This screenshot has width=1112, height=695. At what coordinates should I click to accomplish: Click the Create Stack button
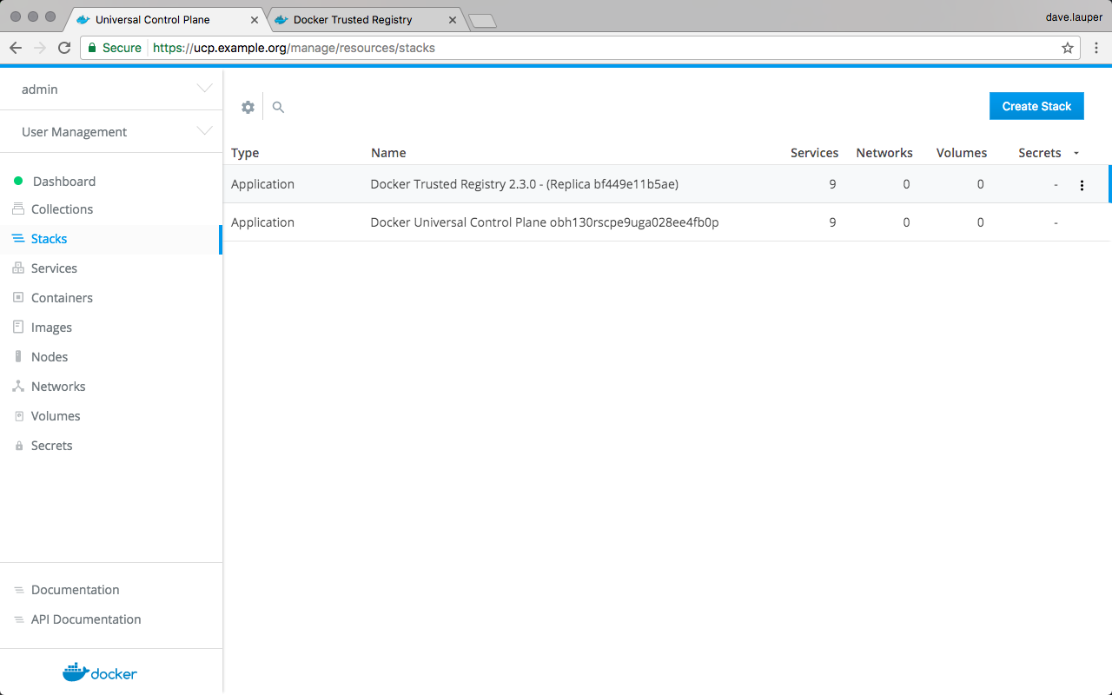[1036, 106]
